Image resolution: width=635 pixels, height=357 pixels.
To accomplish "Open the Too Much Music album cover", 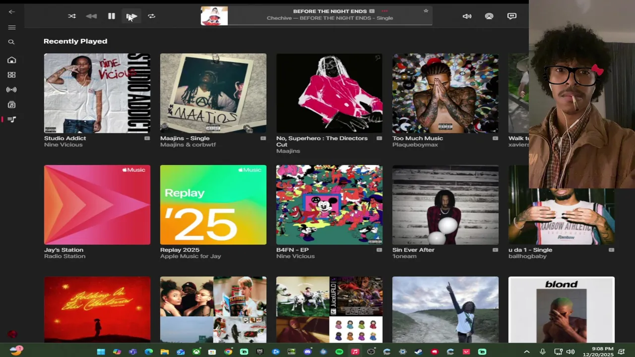I will click(445, 93).
